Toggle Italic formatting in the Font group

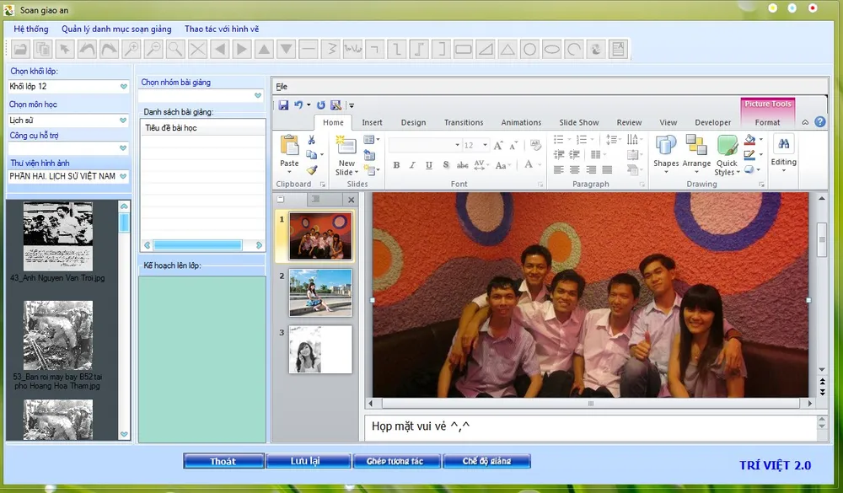point(413,165)
